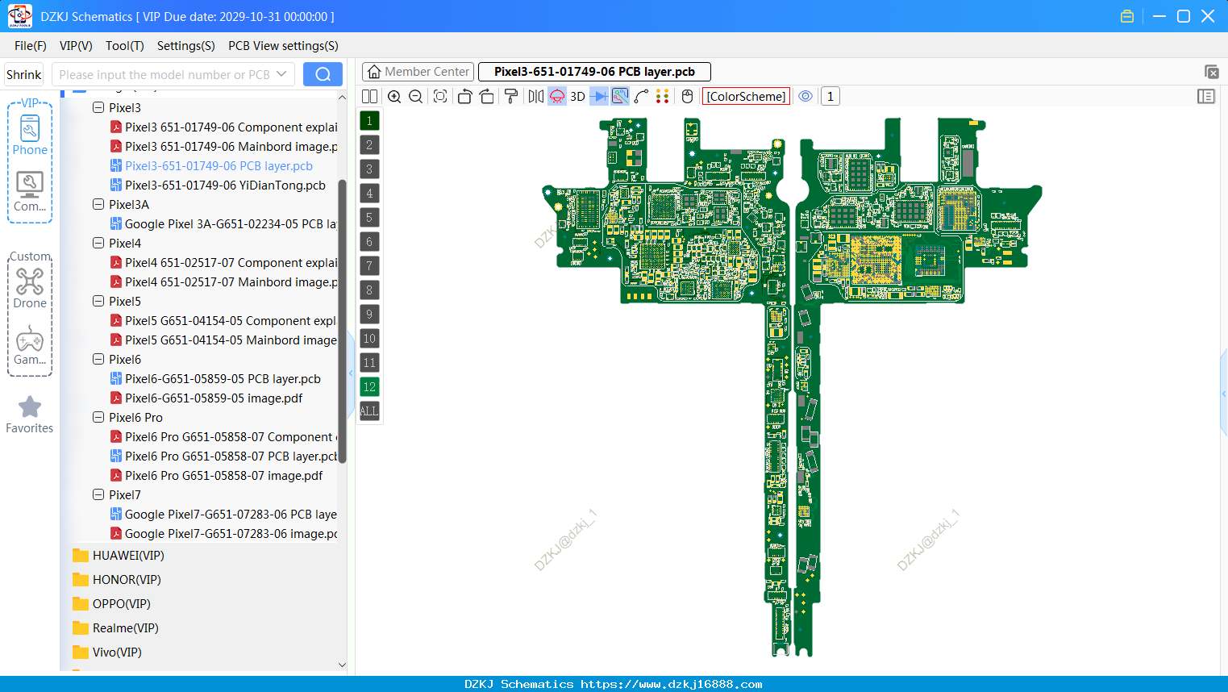Select the curved connection line tool

[x=641, y=97]
